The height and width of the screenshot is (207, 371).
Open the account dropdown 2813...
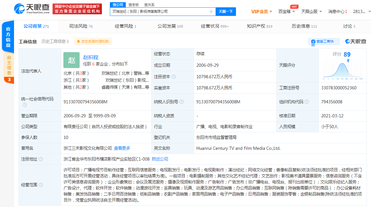pyautogui.click(x=361, y=11)
